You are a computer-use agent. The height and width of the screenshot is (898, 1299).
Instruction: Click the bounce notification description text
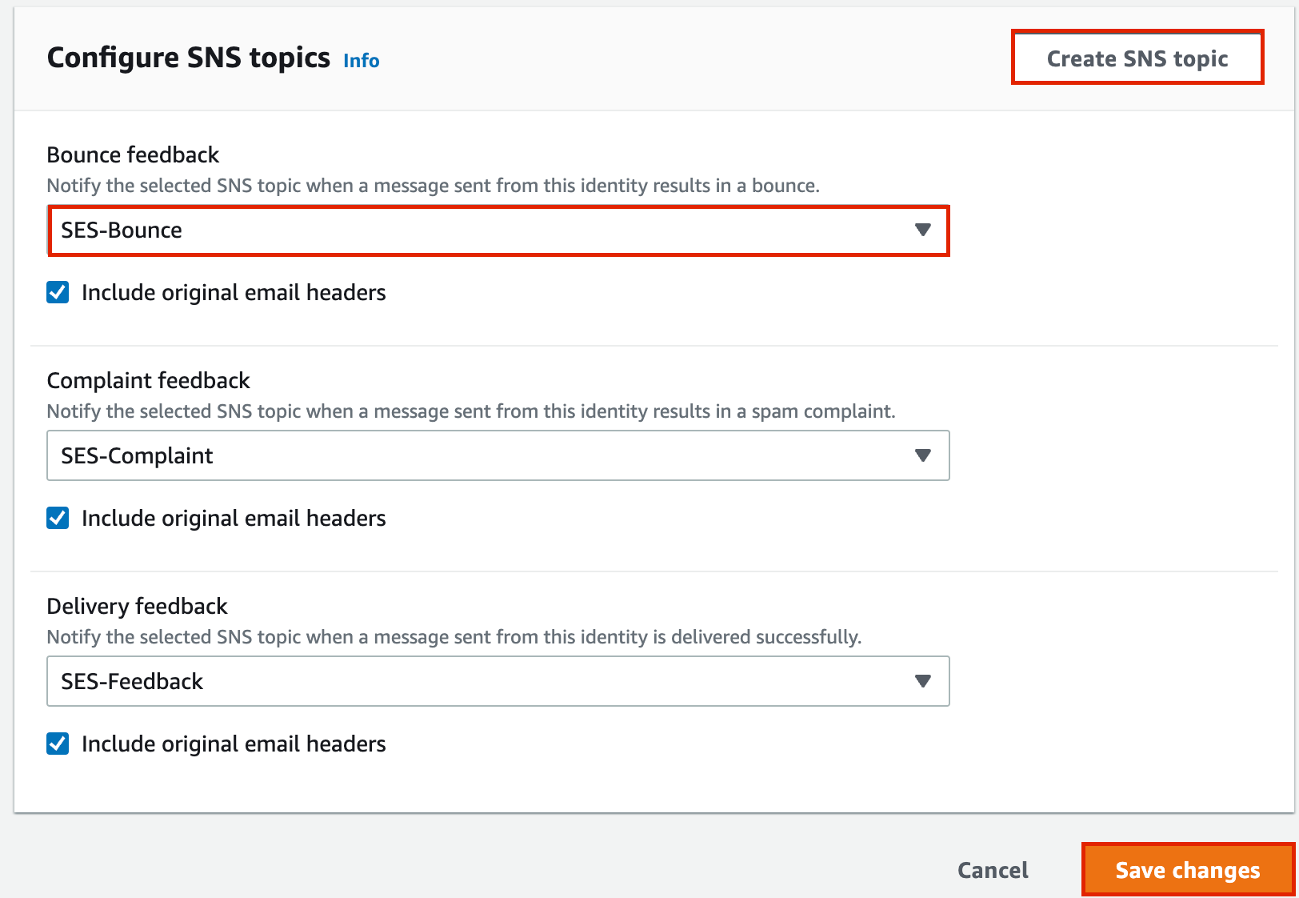[x=433, y=186]
